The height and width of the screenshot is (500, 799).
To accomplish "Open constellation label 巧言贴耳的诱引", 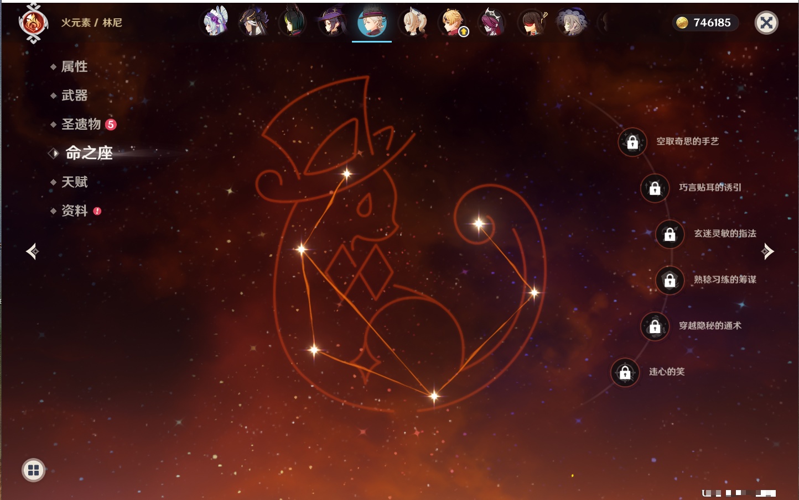I will tap(710, 187).
